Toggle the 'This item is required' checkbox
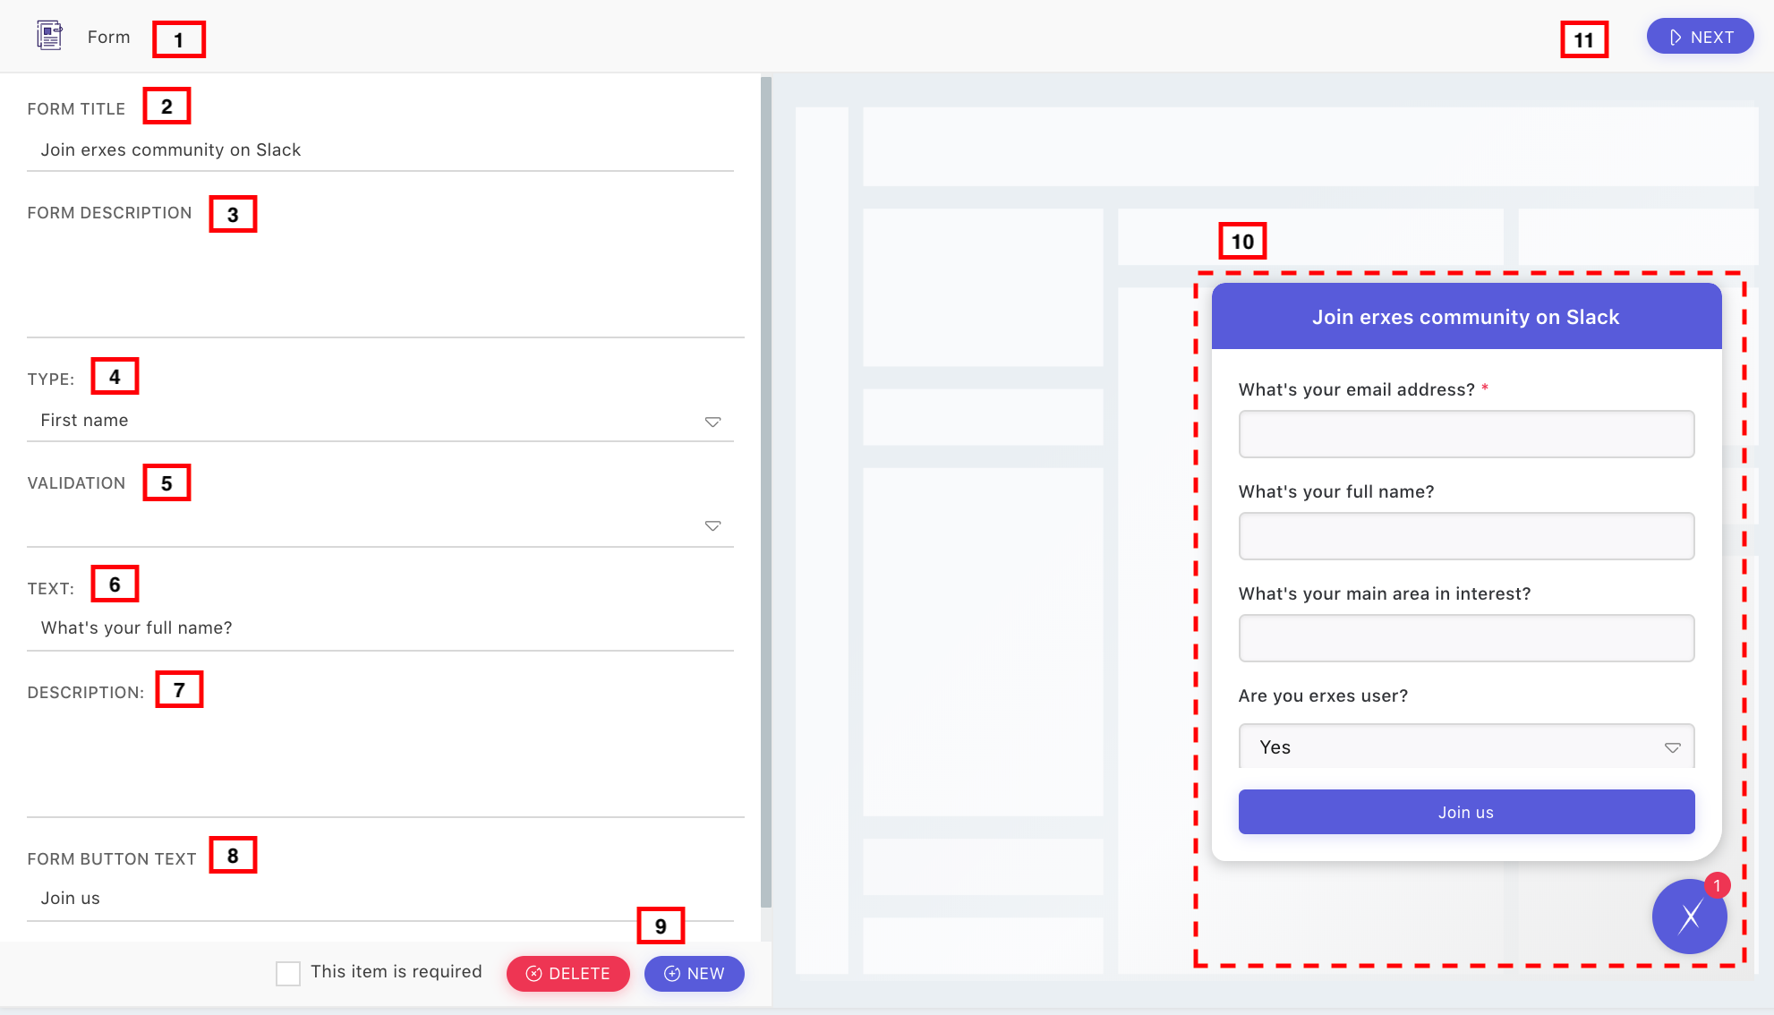Image resolution: width=1774 pixels, height=1015 pixels. [x=288, y=974]
